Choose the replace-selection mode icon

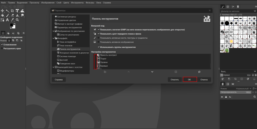click(9, 41)
